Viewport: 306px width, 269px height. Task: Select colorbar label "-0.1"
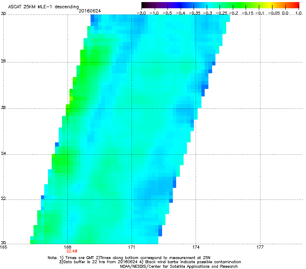(x=260, y=13)
